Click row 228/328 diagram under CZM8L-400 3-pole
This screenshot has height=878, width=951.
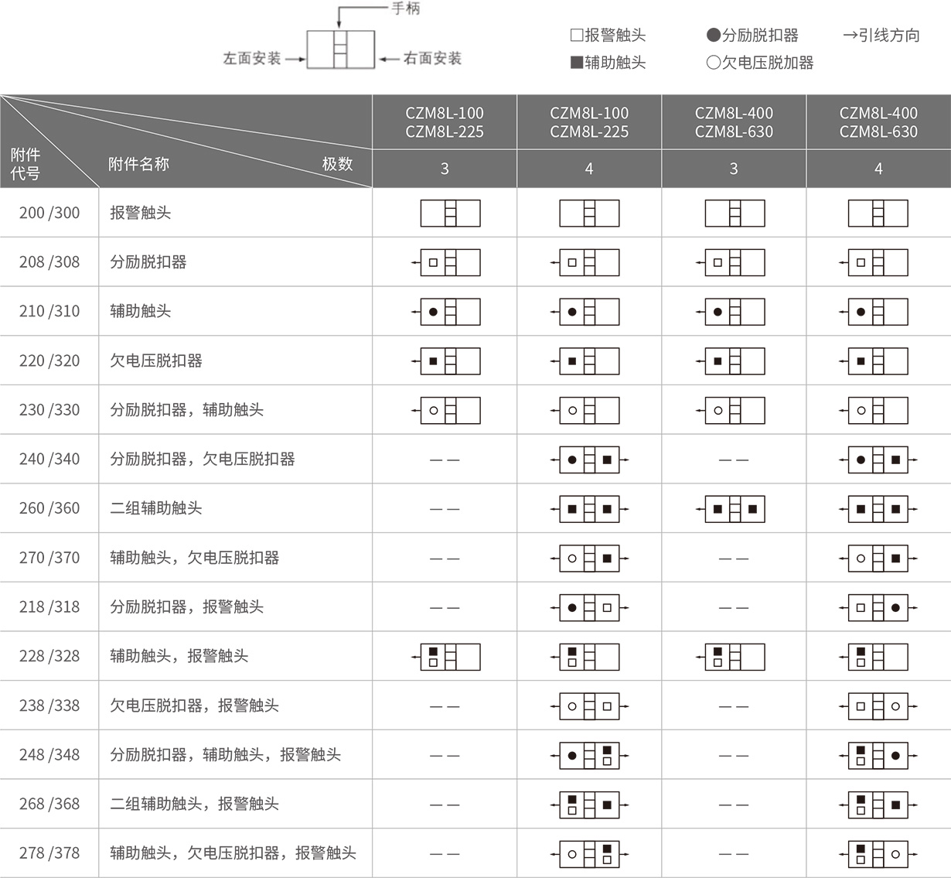click(x=734, y=657)
